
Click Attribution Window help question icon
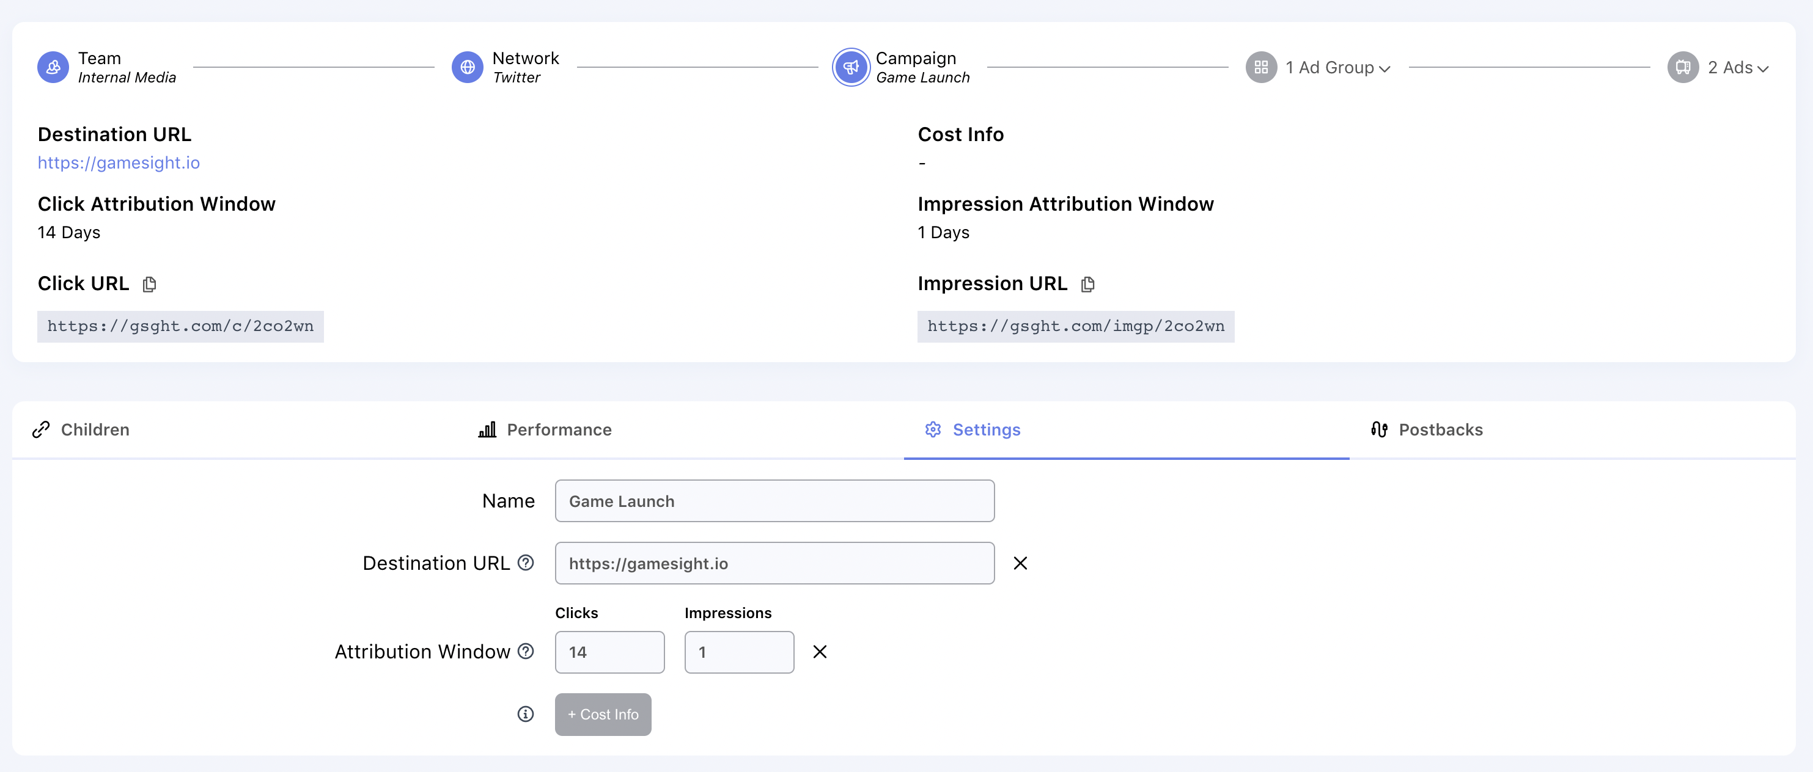(526, 651)
